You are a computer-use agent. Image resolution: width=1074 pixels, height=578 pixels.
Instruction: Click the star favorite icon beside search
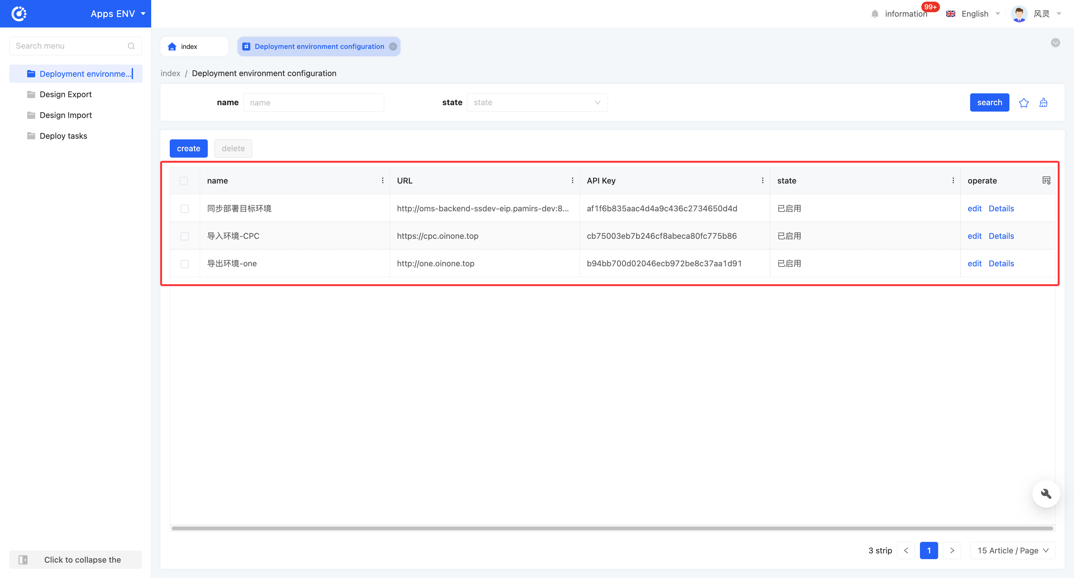coord(1023,103)
